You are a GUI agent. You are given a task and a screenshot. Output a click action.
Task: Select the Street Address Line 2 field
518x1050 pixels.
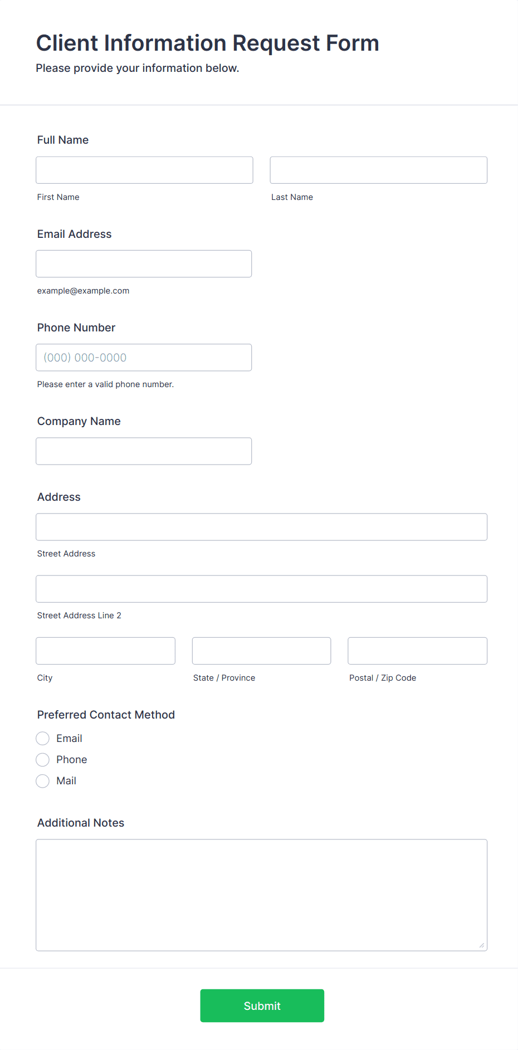point(261,589)
